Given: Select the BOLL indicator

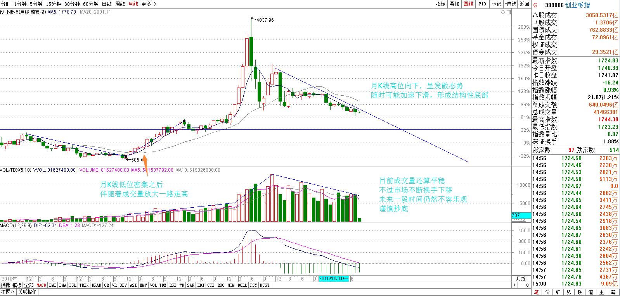Looking at the screenshot, I should pos(242,285).
